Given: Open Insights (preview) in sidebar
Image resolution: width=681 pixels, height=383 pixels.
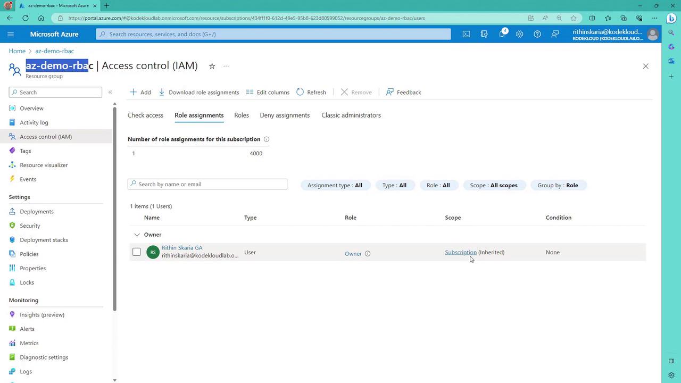Looking at the screenshot, I should tap(42, 315).
